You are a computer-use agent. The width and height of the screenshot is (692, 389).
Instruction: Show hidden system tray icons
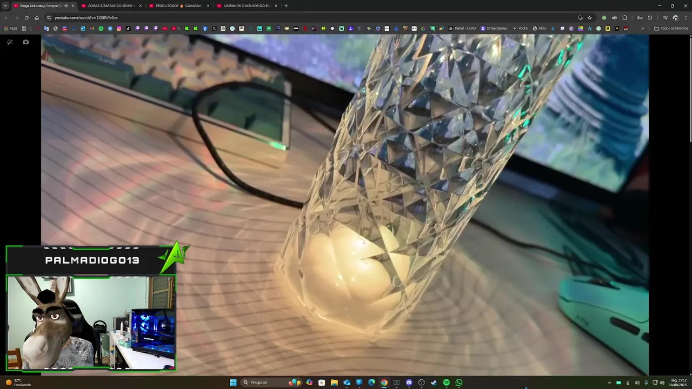pyautogui.click(x=609, y=383)
